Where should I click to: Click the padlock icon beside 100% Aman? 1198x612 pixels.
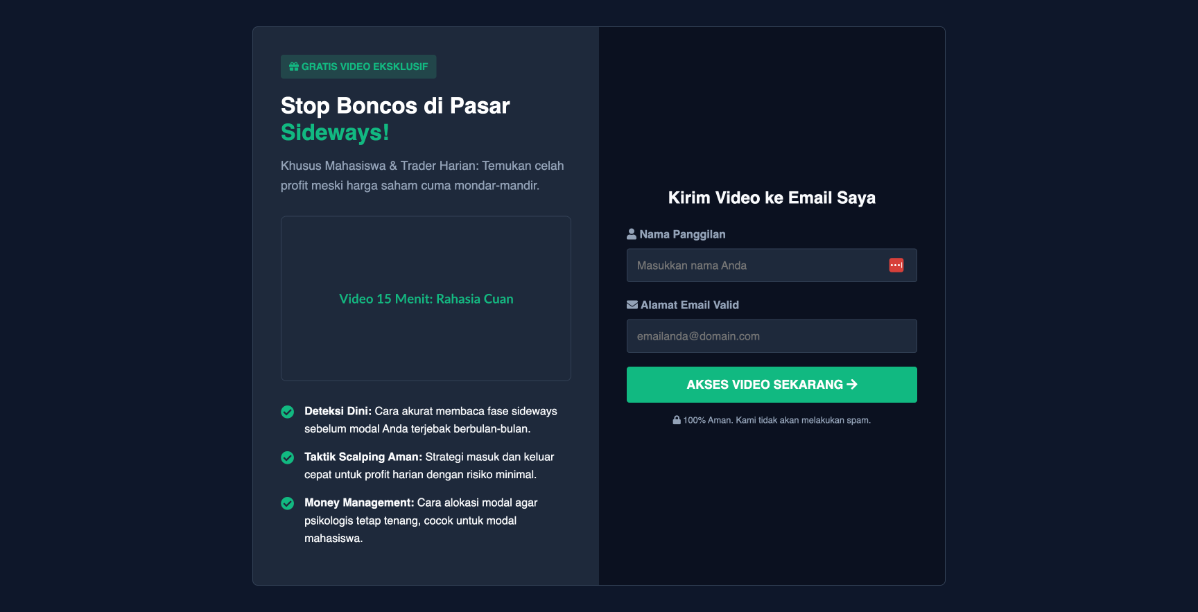tap(677, 420)
